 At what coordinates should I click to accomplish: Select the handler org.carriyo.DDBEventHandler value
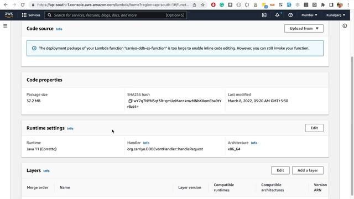[x=165, y=149]
